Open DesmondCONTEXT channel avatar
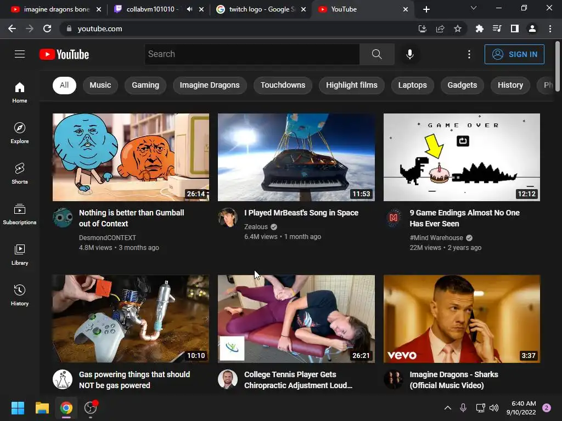 click(63, 217)
